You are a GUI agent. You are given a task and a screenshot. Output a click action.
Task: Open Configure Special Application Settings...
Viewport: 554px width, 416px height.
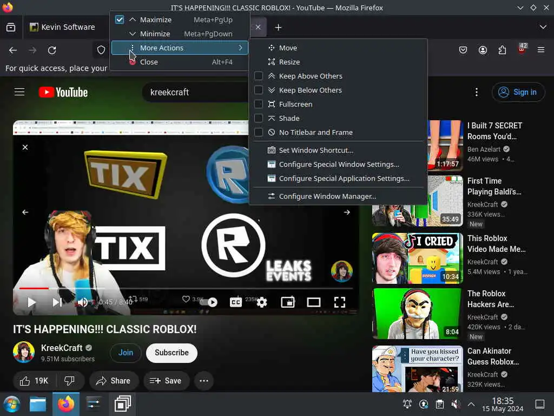tap(339, 179)
